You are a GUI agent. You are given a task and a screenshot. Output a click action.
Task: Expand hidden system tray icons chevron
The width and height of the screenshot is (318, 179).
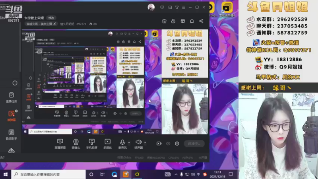click(x=176, y=174)
